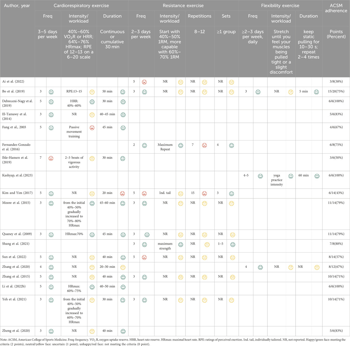Image resolution: width=350 pixels, height=346 pixels.
Task: Select '2–3 bouts of vigorous activity' cell
Action: (74, 162)
